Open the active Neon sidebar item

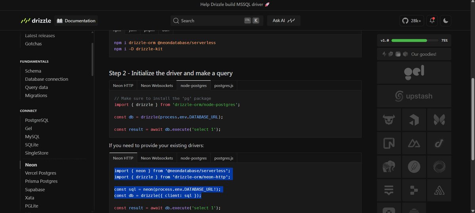[31, 165]
